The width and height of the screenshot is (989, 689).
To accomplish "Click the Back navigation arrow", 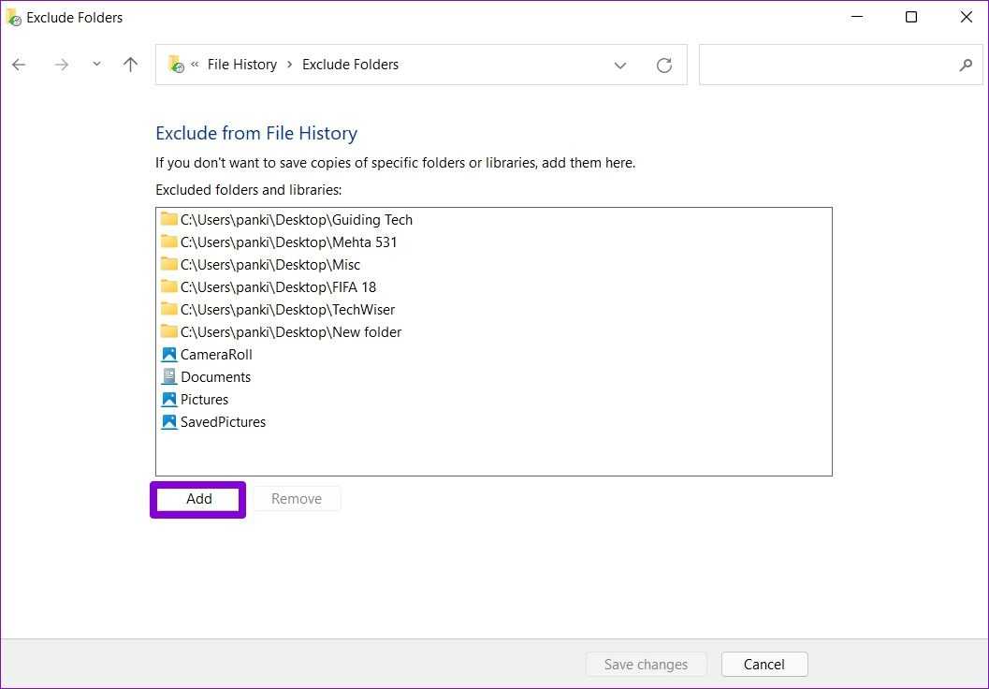I will pyautogui.click(x=19, y=65).
